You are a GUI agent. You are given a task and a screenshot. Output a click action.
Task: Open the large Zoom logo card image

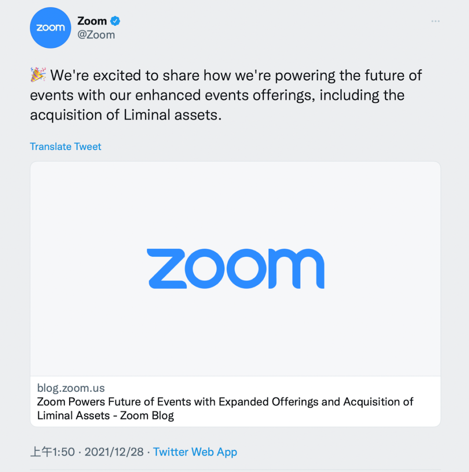tap(235, 268)
